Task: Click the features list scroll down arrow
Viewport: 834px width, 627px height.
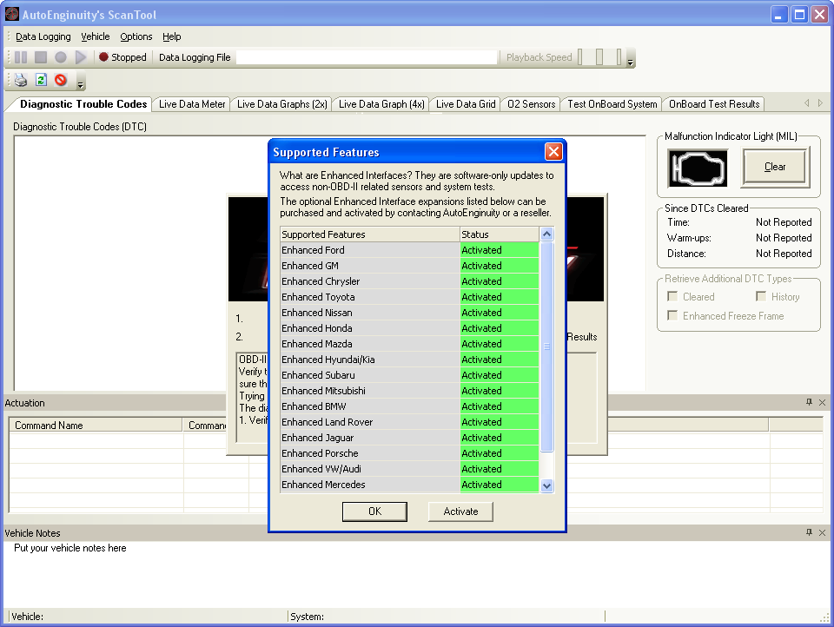Action: click(x=546, y=485)
